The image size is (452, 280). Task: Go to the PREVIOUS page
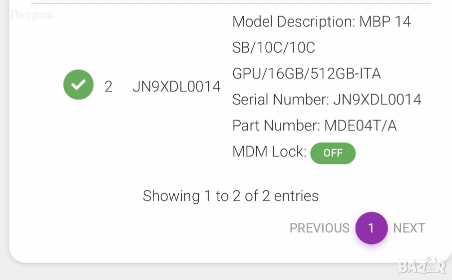319,228
